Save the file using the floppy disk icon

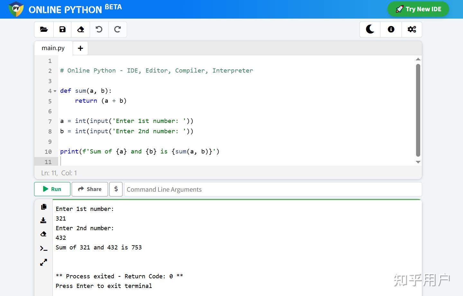click(x=62, y=30)
